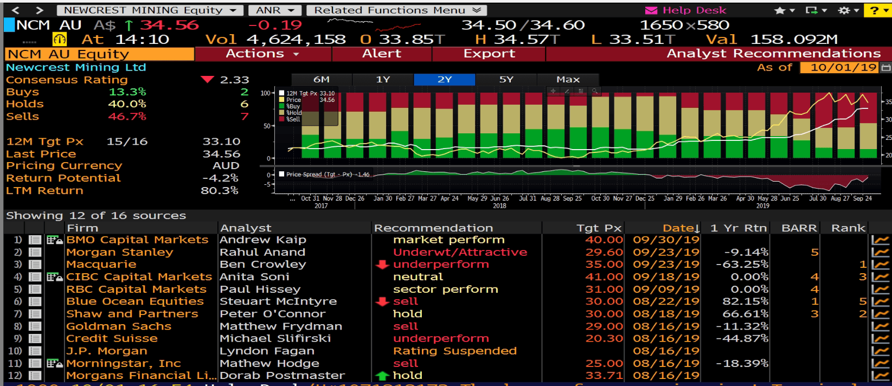The height and width of the screenshot is (386, 892).
Task: Toggle Price Spread series checkbox
Action: (x=281, y=174)
